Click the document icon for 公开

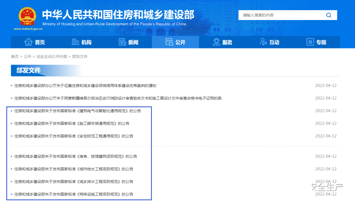point(169,42)
